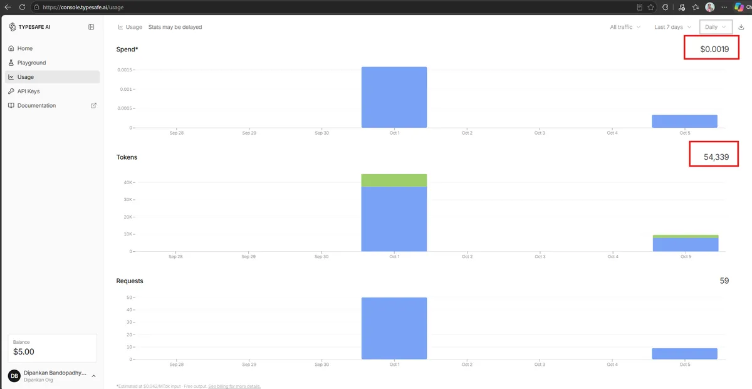Open Documentation in the sidebar
The height and width of the screenshot is (389, 752).
pos(53,105)
